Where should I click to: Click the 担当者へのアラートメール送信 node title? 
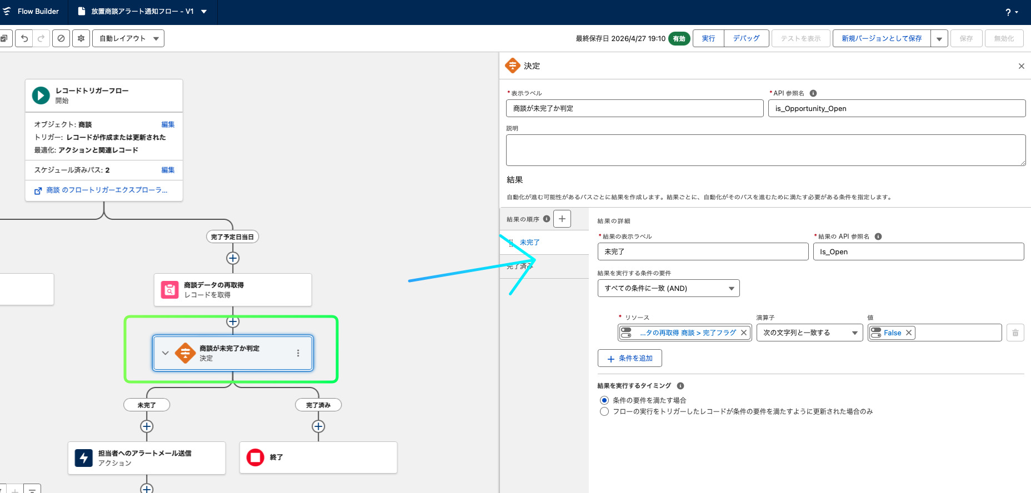(x=144, y=453)
